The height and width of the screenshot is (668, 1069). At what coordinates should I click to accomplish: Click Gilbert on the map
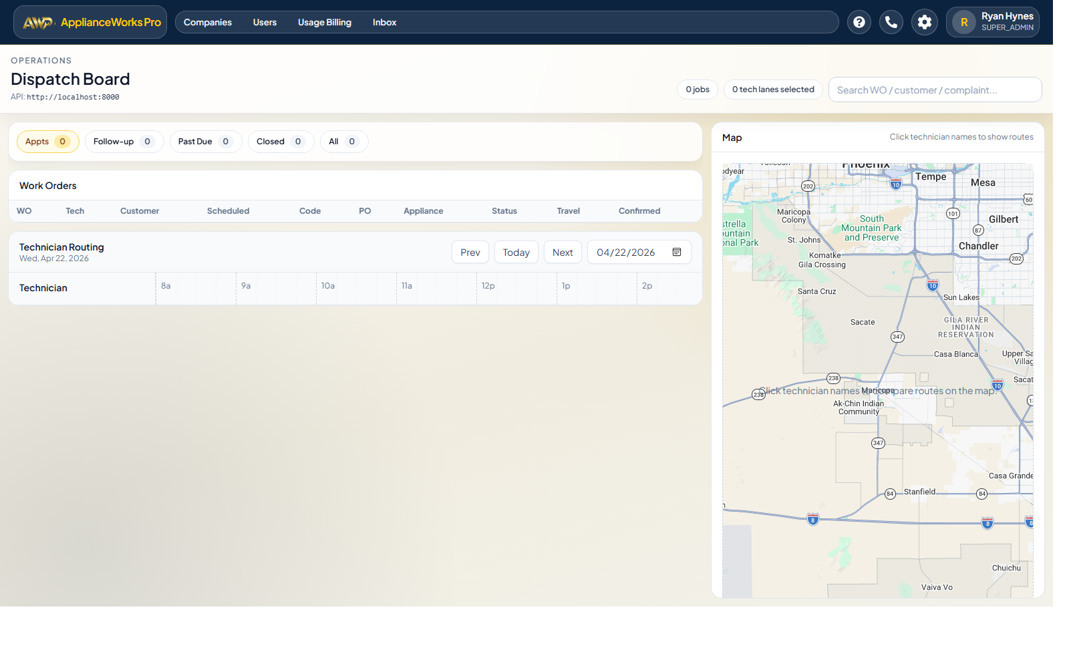coord(1004,219)
